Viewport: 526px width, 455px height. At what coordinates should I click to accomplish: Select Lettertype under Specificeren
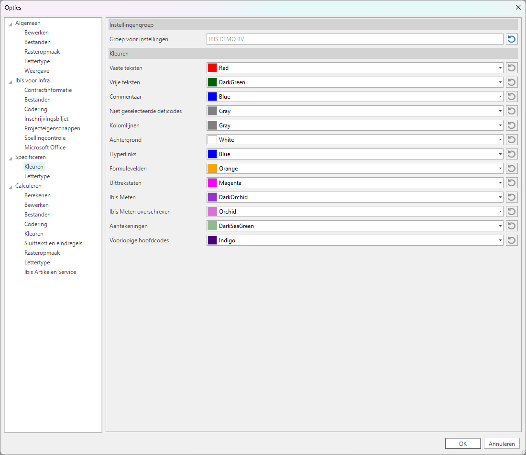pos(37,176)
